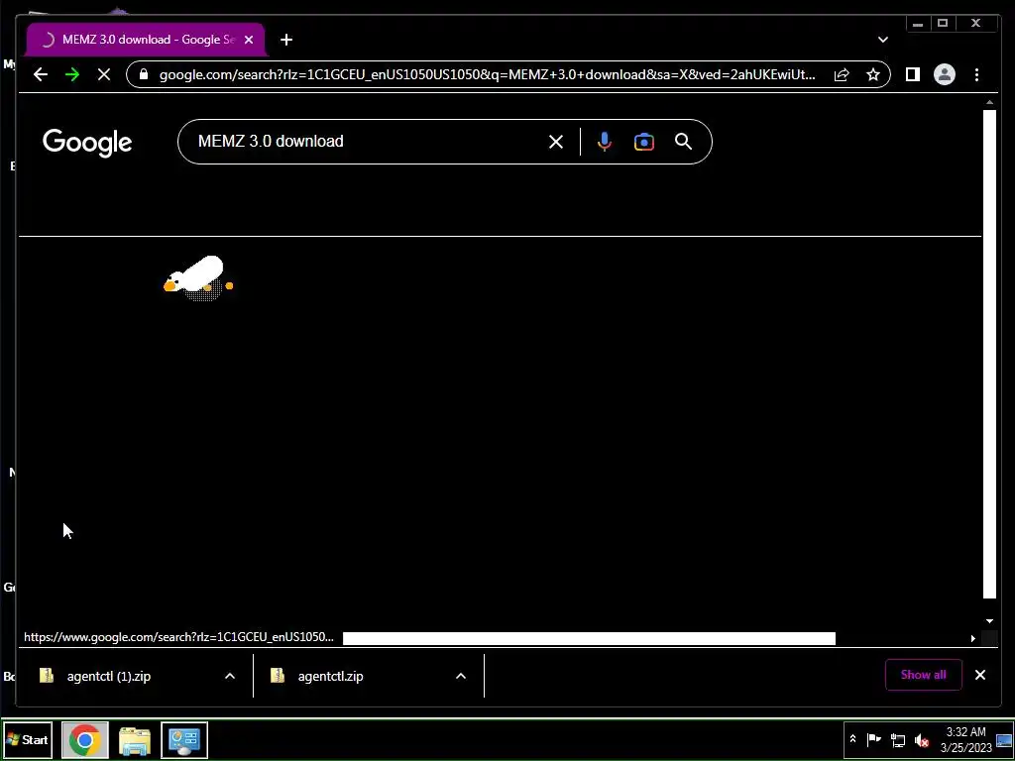Viewport: 1015px width, 761px height.
Task: Show hidden system tray icons
Action: [x=852, y=739]
